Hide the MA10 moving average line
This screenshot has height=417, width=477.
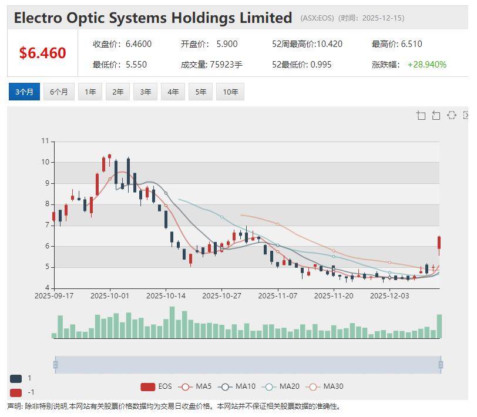click(237, 386)
